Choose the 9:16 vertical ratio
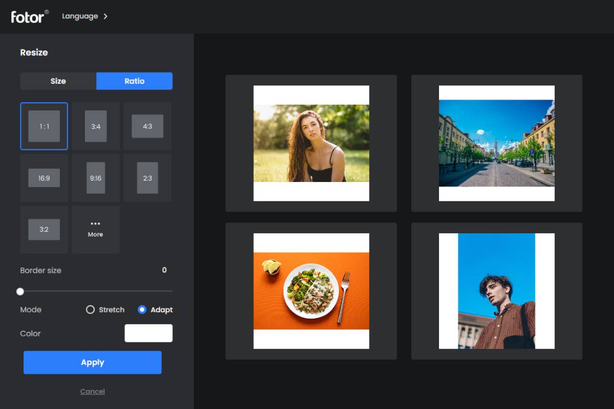Image resolution: width=614 pixels, height=409 pixels. (x=95, y=177)
